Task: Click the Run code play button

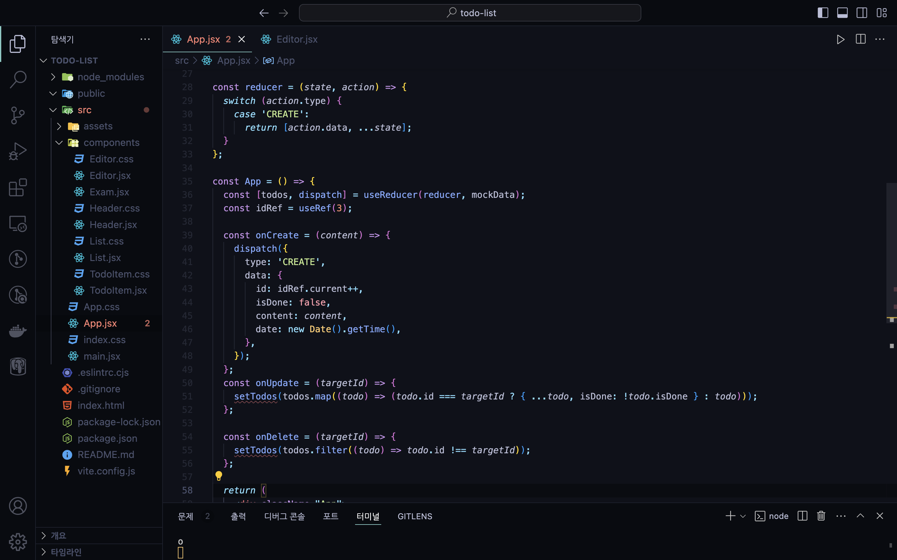Action: (840, 39)
